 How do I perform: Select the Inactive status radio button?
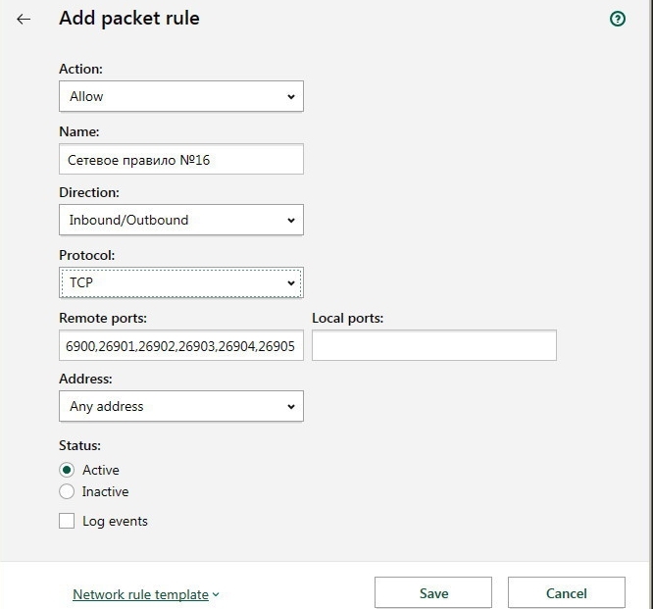[67, 491]
